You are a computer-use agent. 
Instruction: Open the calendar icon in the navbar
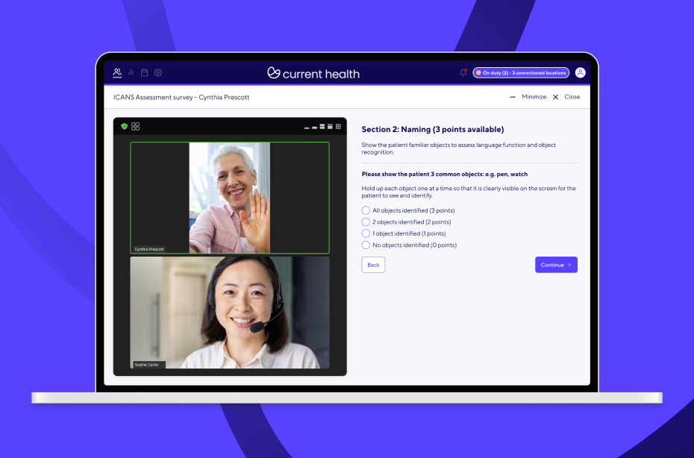144,72
